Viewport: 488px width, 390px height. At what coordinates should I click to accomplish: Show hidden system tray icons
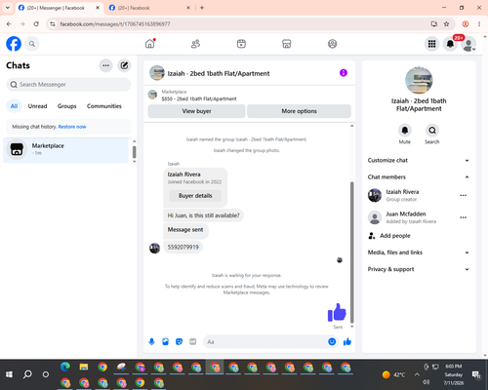417,374
